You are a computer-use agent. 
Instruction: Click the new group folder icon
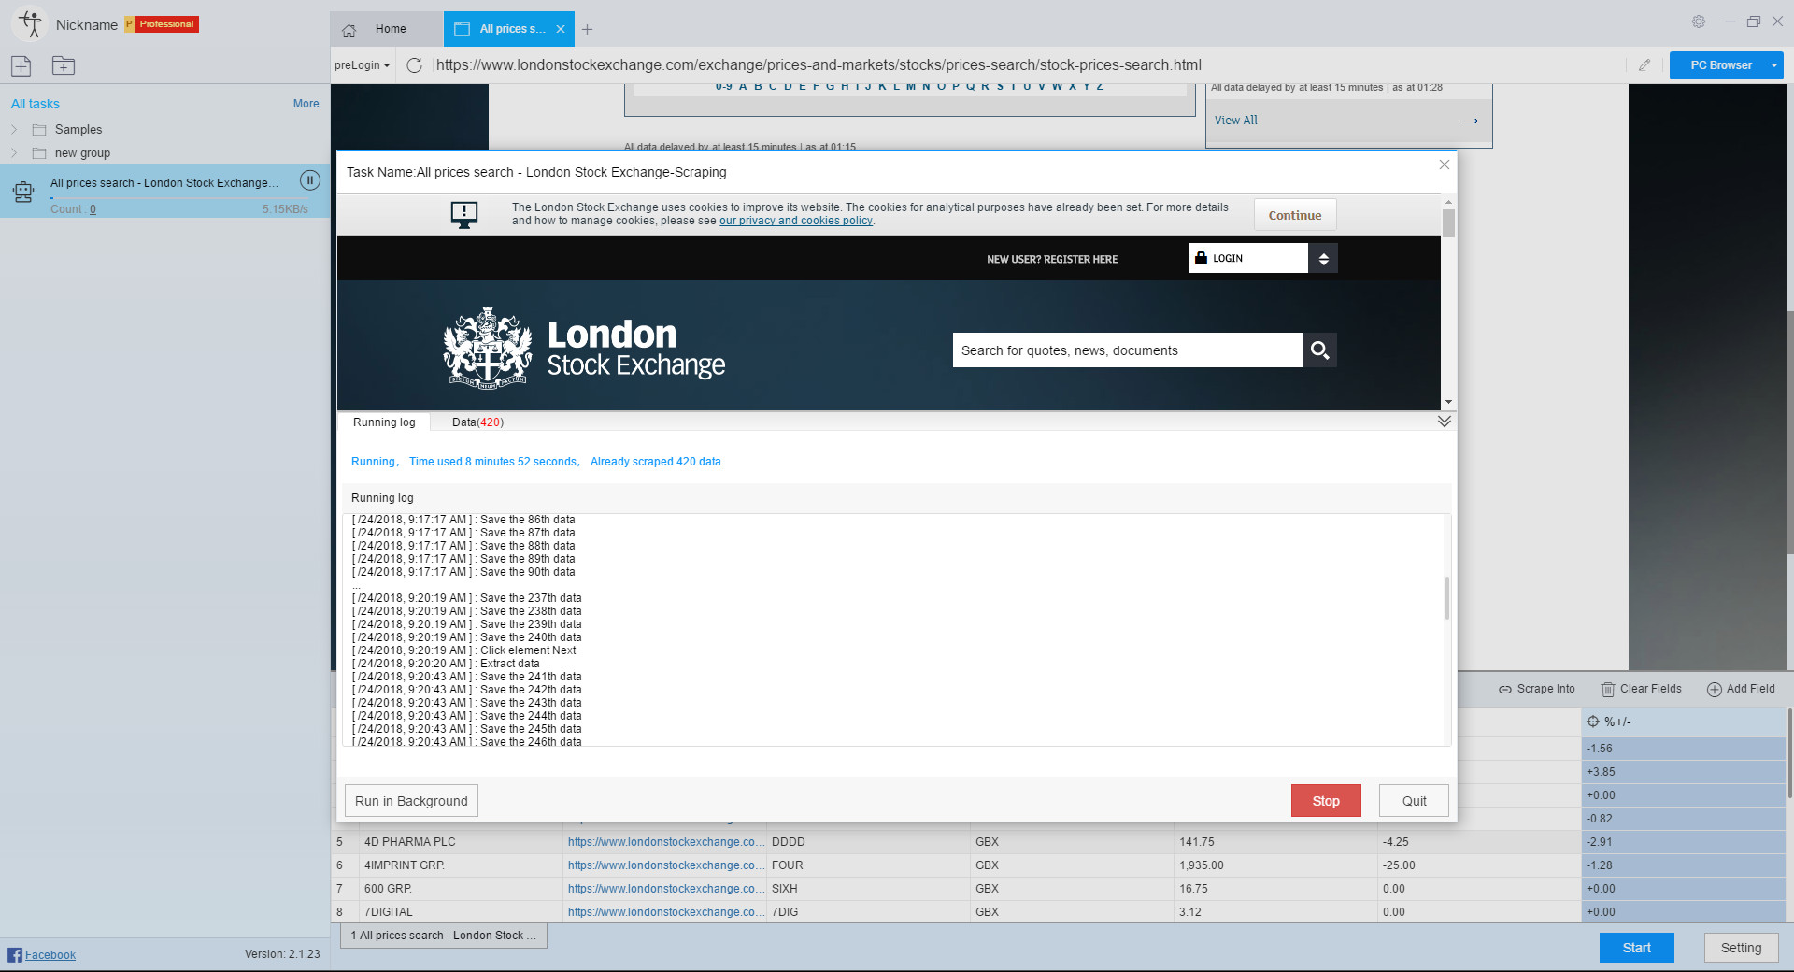(64, 65)
